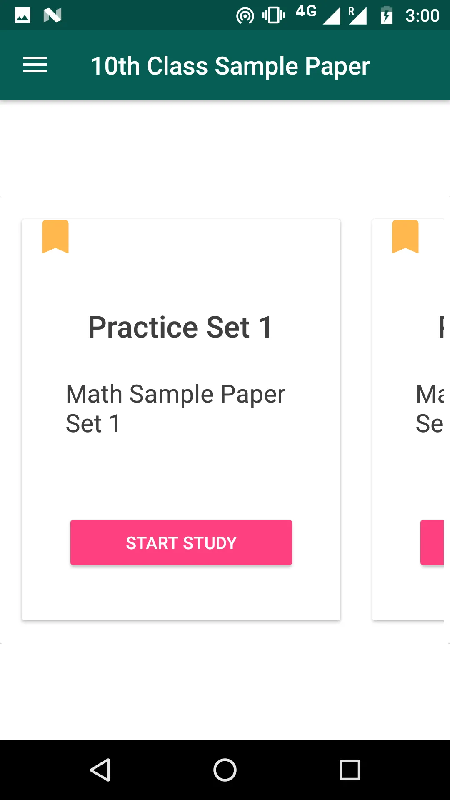Tap the picture notification icon in status bar
The image size is (450, 800).
click(22, 15)
